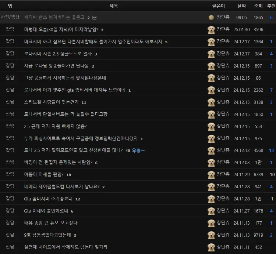Open post 로나서버 이거 몇주전 gta 좀비서버 데자뷰
Screen dimensions: 276x254
[75, 90]
